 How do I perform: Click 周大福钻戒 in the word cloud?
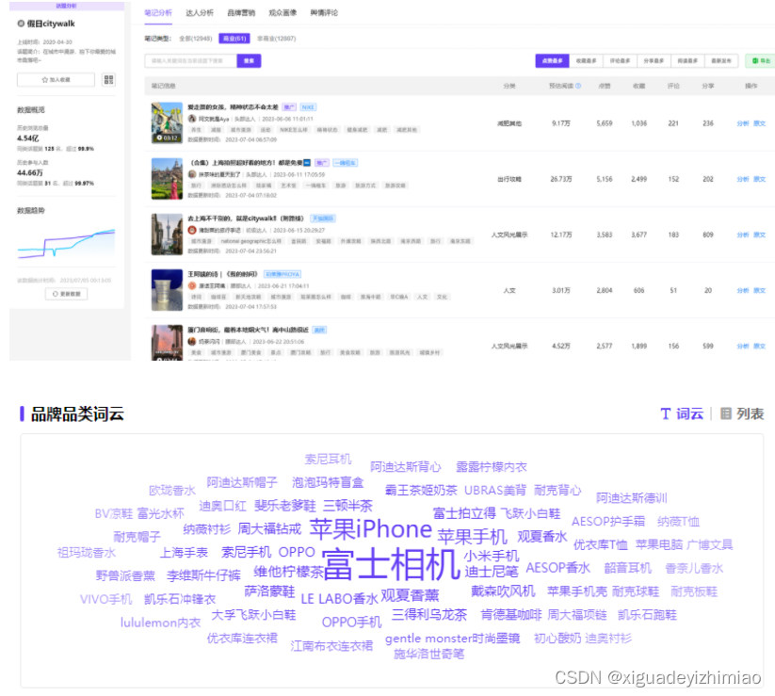click(x=269, y=529)
